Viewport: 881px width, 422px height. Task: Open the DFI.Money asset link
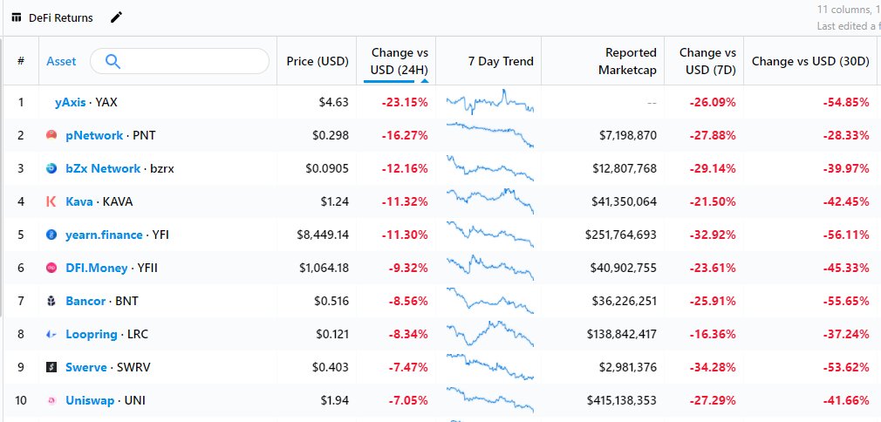[x=97, y=268]
